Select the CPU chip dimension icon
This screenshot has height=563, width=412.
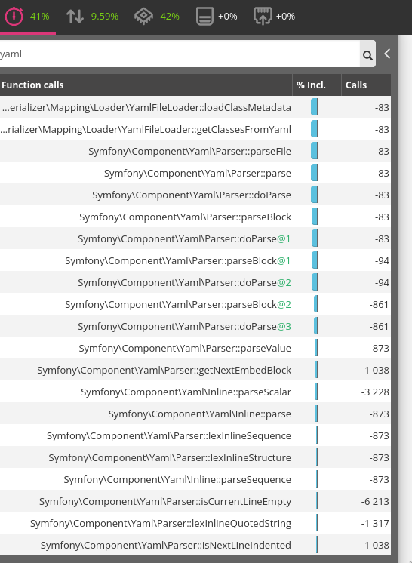(143, 17)
